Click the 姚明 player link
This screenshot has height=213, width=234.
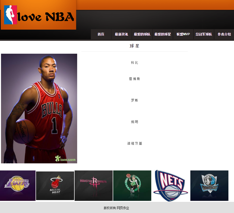coord(135,122)
